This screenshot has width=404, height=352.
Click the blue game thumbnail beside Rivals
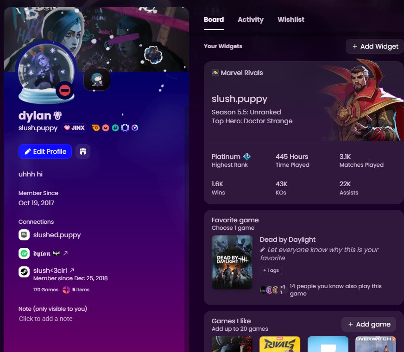click(x=328, y=344)
